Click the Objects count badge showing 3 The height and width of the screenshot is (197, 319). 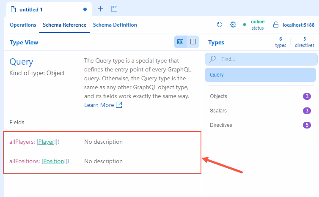click(x=307, y=96)
